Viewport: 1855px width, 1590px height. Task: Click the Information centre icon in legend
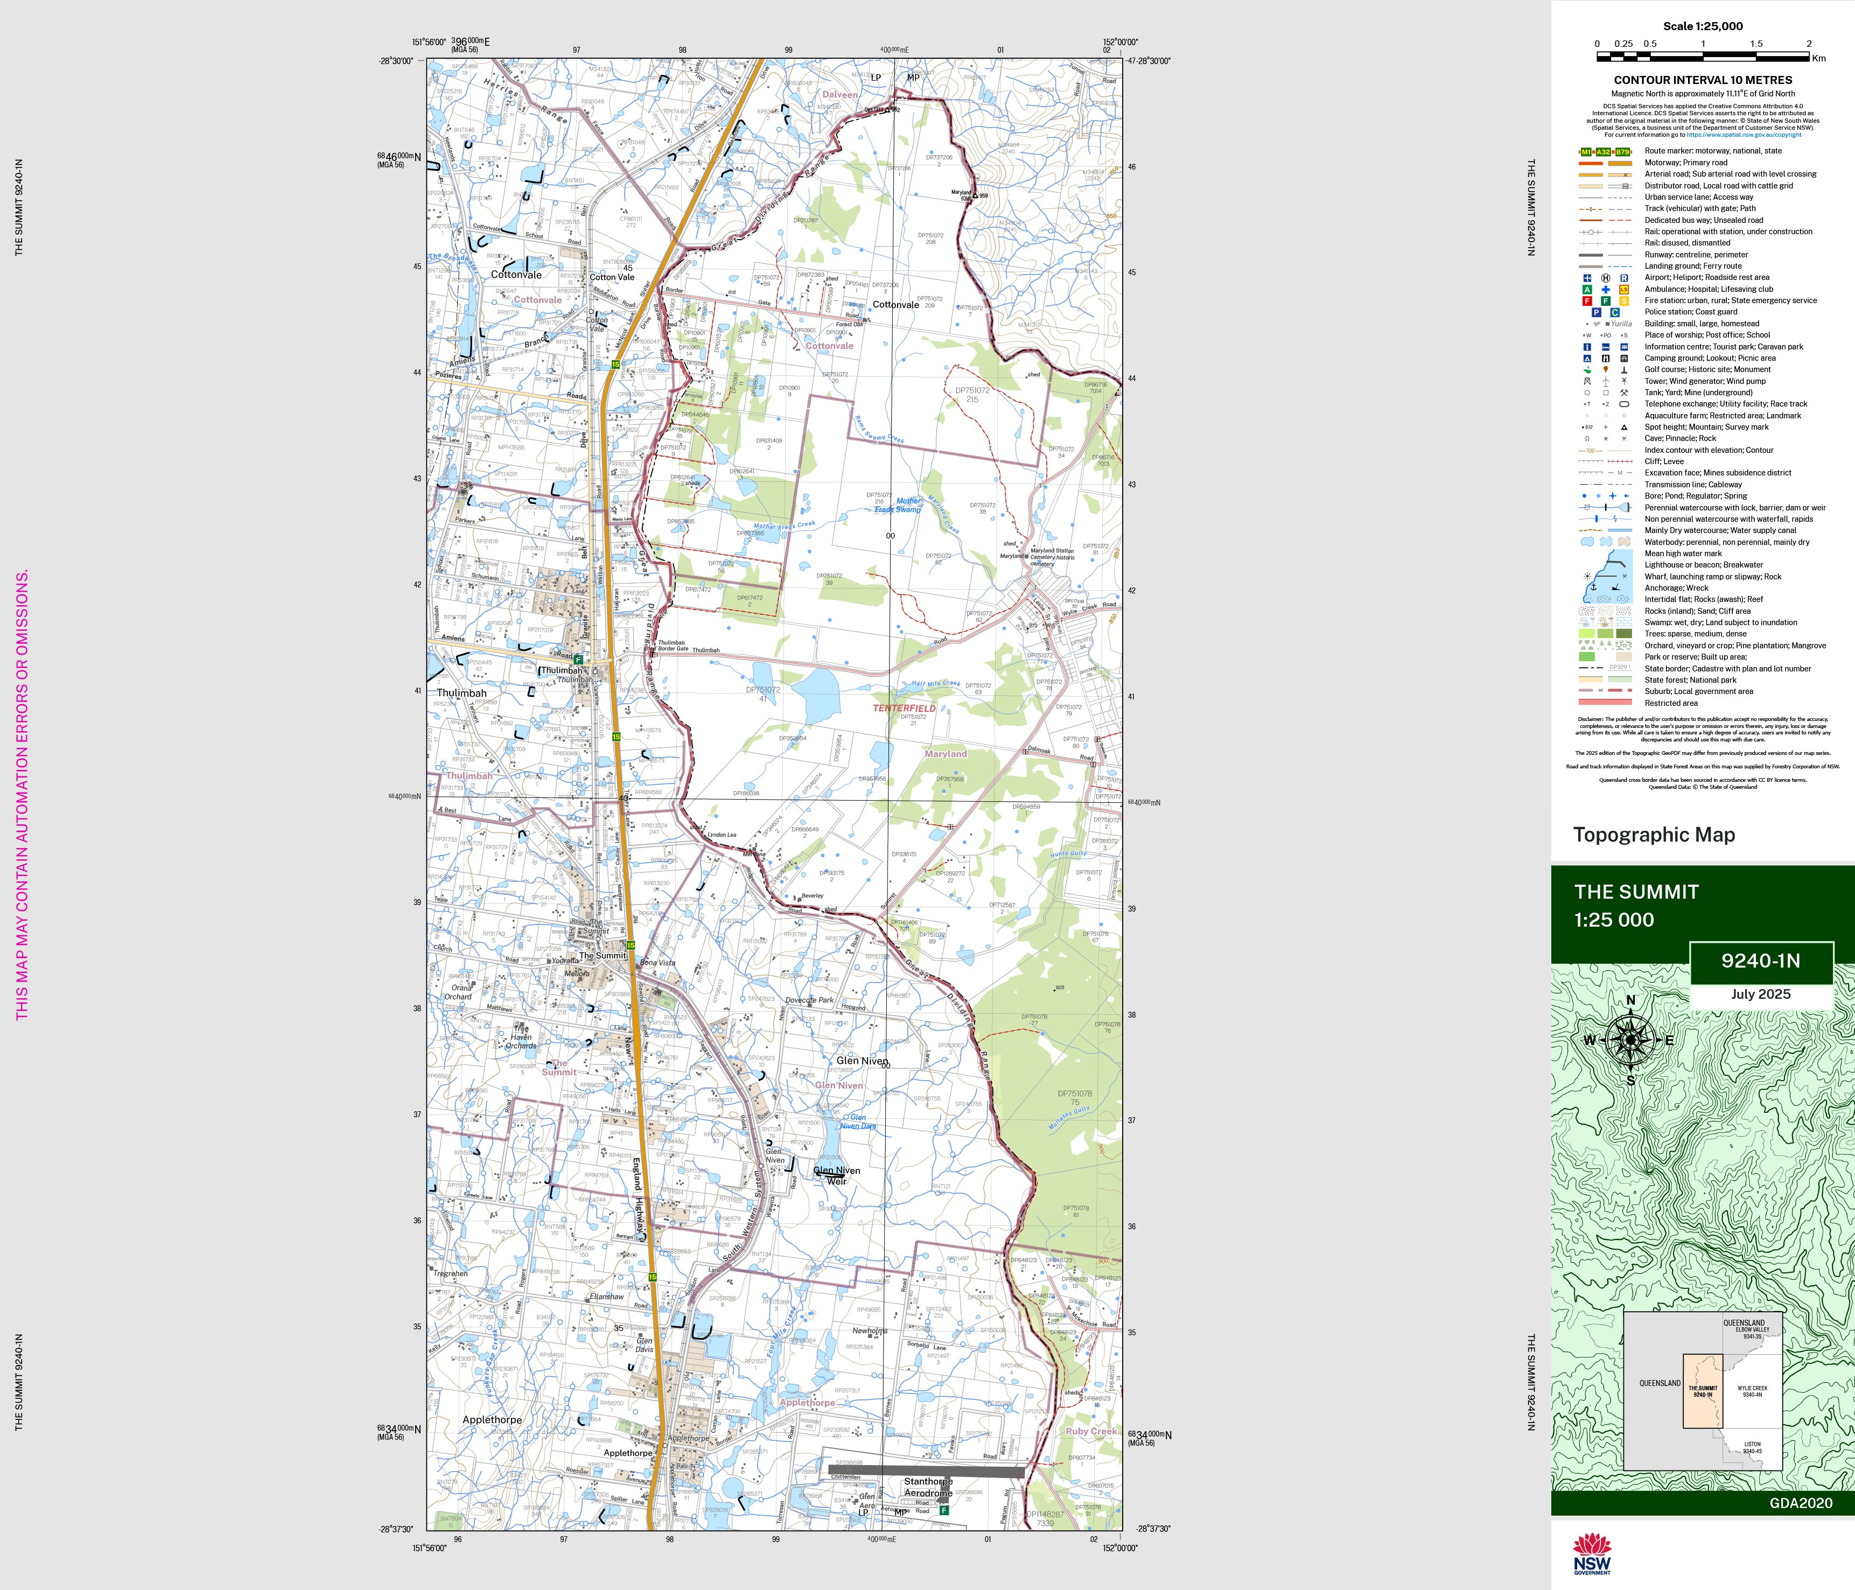tap(1586, 346)
